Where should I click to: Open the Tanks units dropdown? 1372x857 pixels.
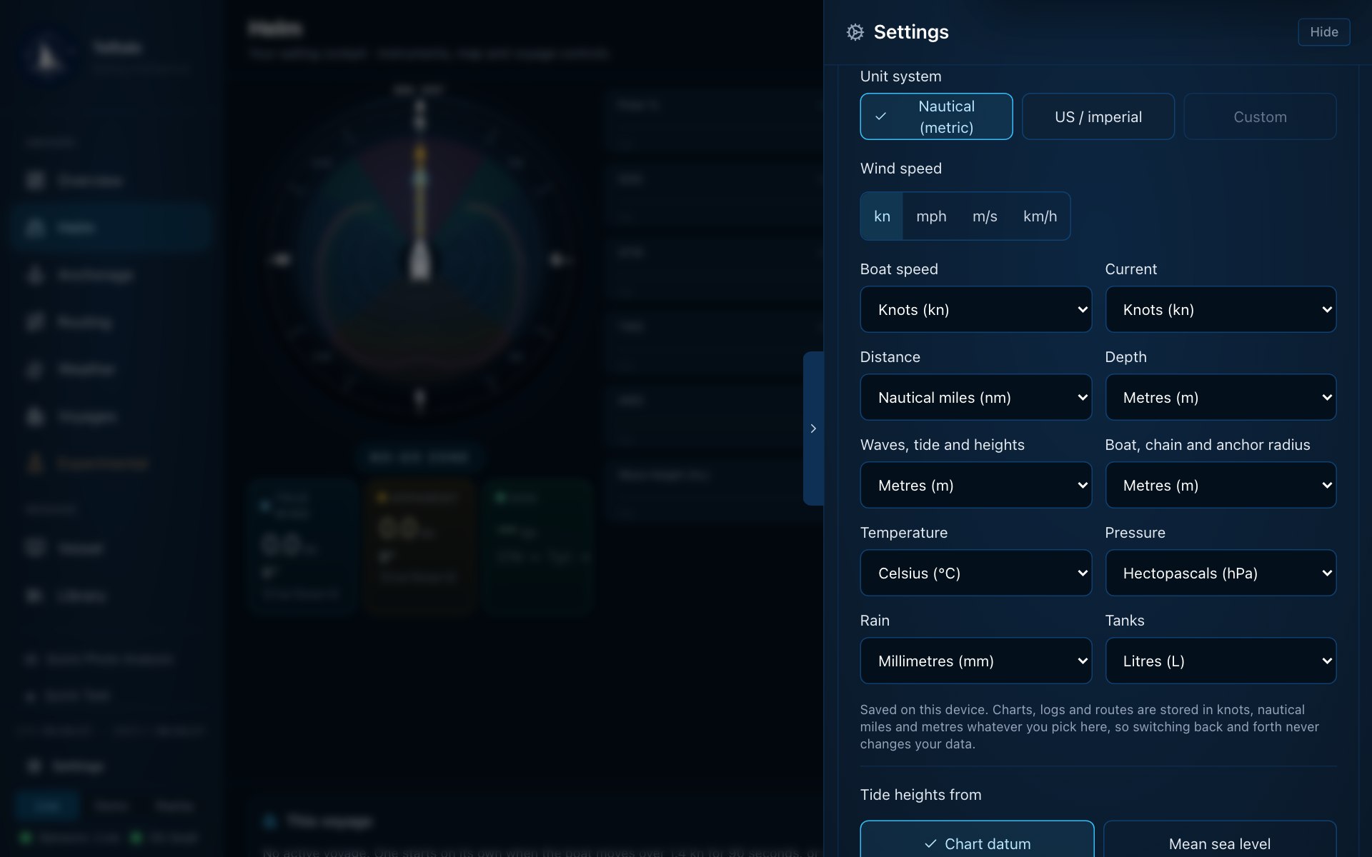click(1221, 661)
